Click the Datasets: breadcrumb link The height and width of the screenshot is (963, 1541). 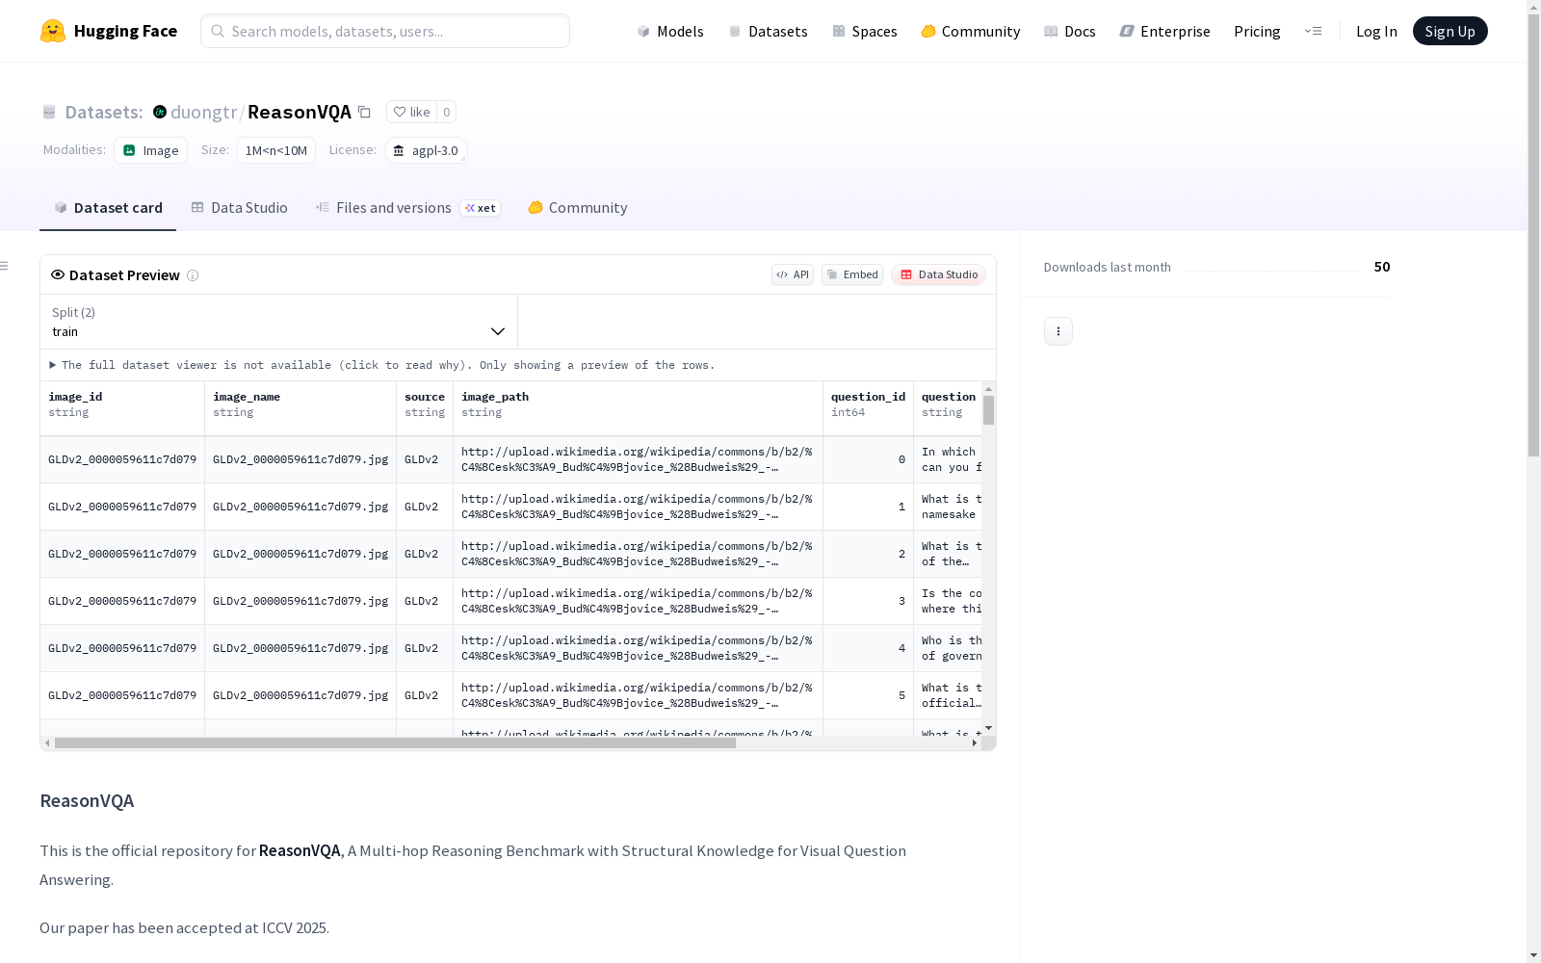[x=103, y=112]
